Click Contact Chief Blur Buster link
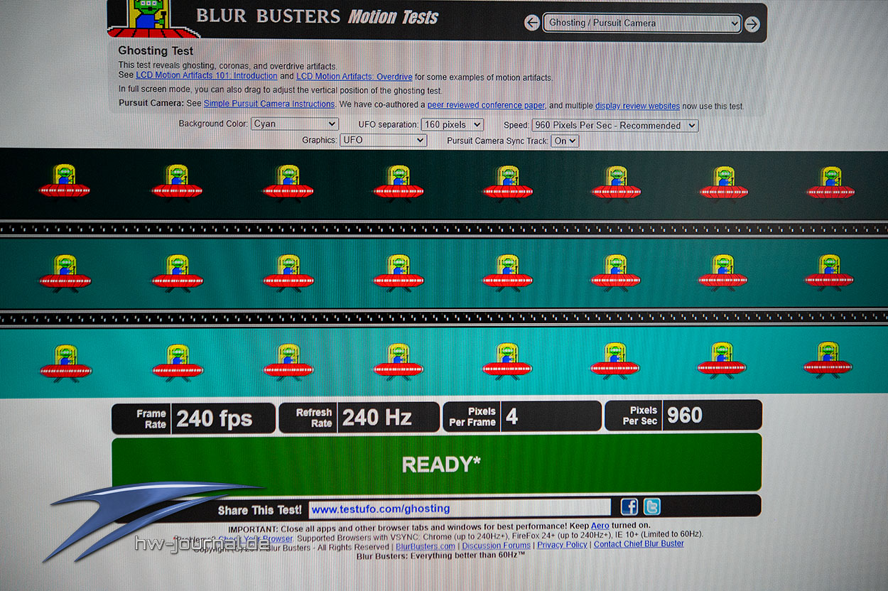This screenshot has width=888, height=591. [x=639, y=544]
